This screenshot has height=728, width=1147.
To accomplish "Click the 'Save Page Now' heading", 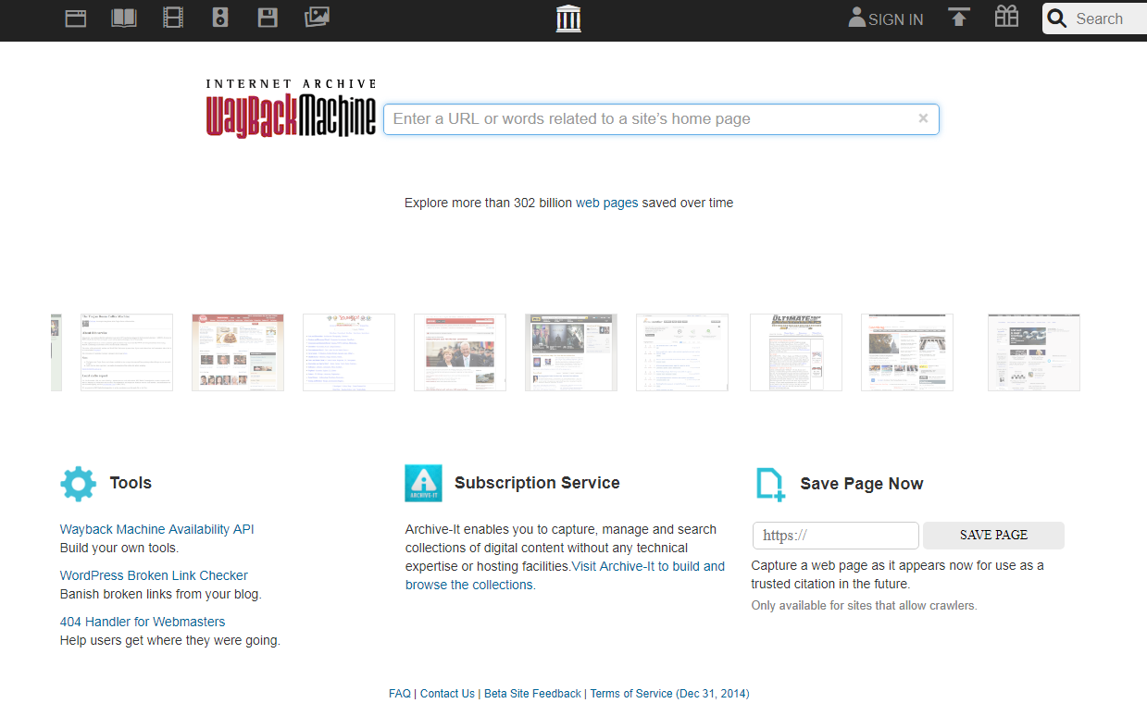I will (862, 484).
